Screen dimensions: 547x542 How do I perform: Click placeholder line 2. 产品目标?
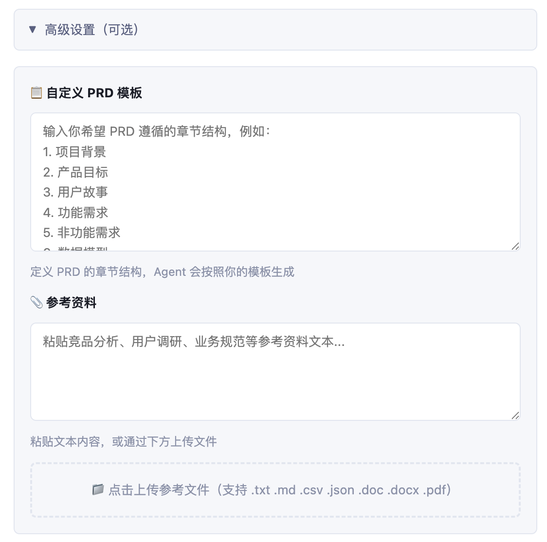(x=75, y=172)
